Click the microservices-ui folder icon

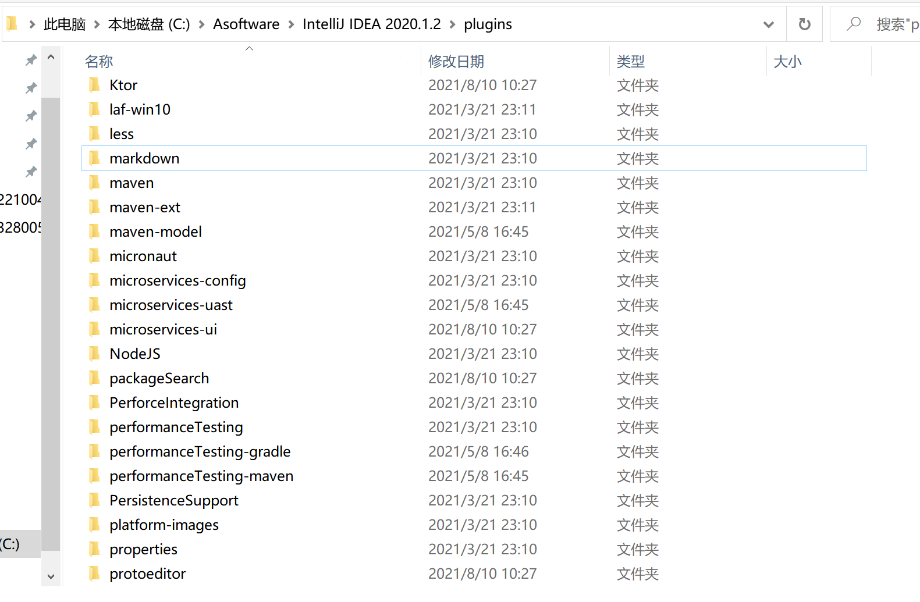point(94,329)
